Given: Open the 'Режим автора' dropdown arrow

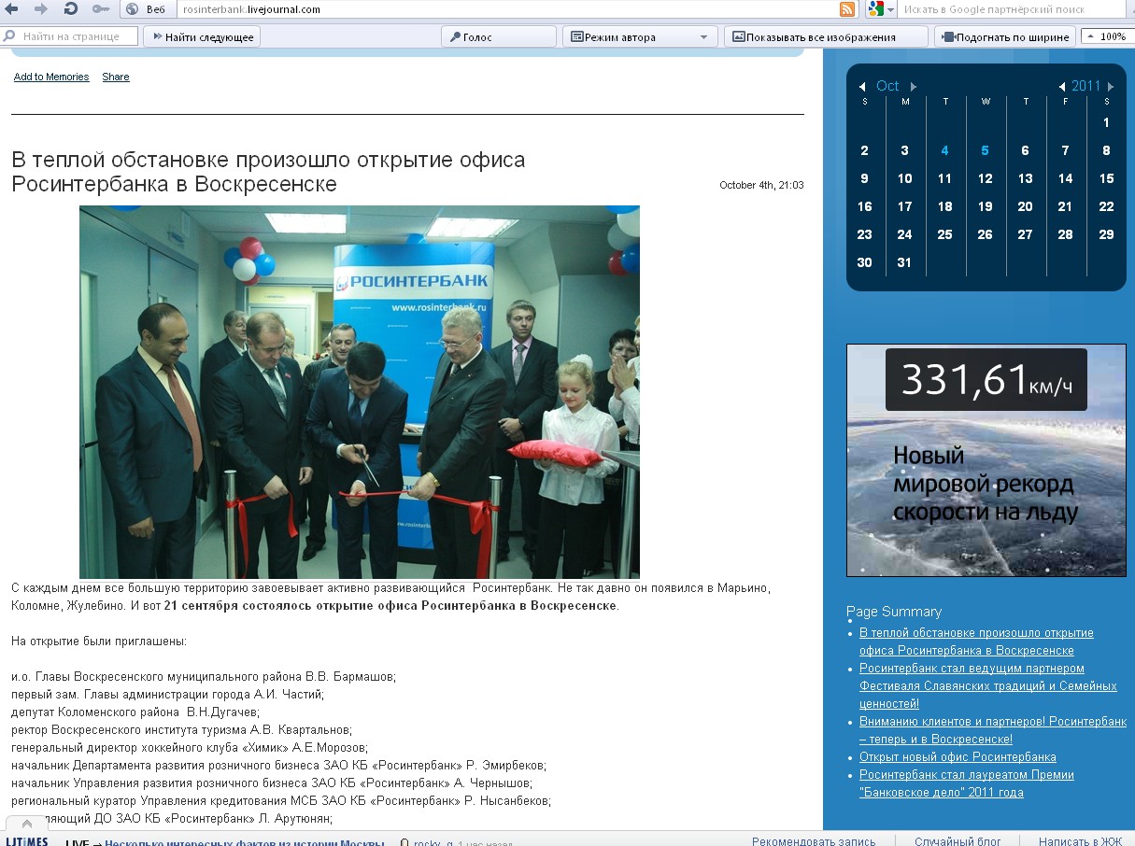Looking at the screenshot, I should pos(704,37).
